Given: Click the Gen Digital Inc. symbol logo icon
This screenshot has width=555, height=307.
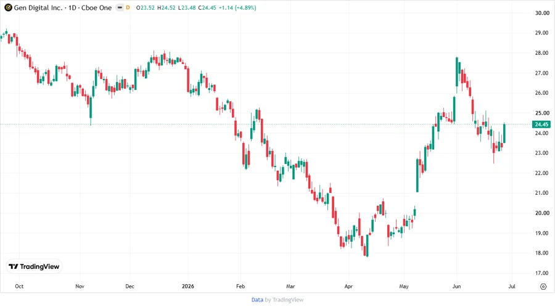Looking at the screenshot, I should click(8, 7).
